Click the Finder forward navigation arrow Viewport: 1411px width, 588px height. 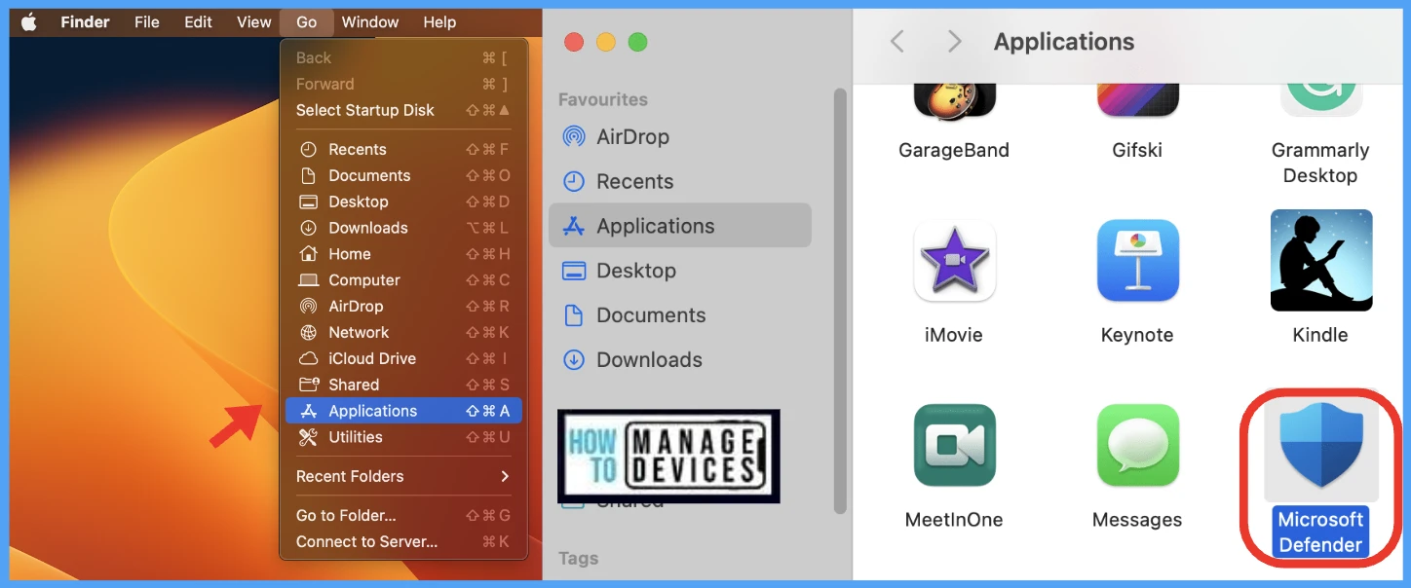tap(954, 41)
